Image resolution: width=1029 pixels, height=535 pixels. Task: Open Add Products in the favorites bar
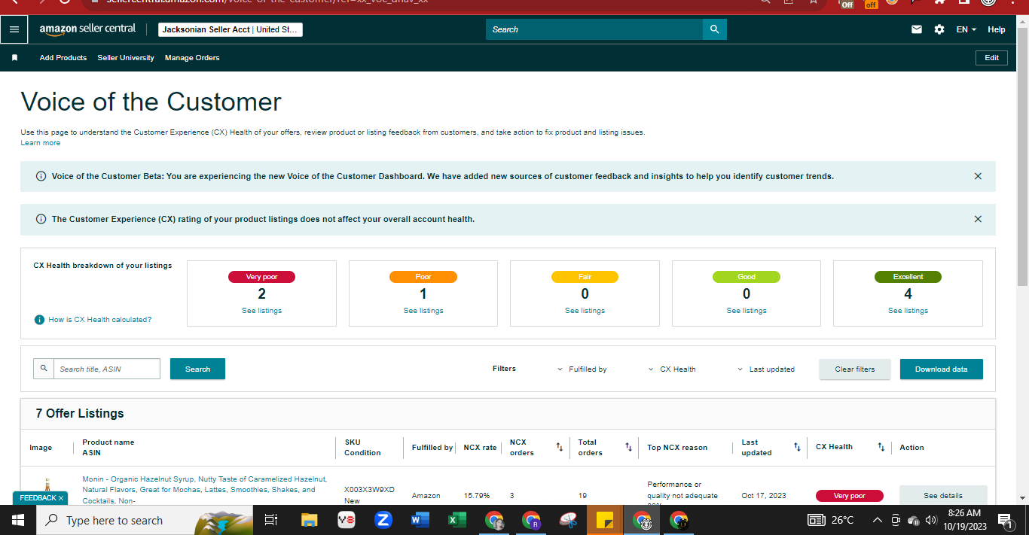(63, 58)
